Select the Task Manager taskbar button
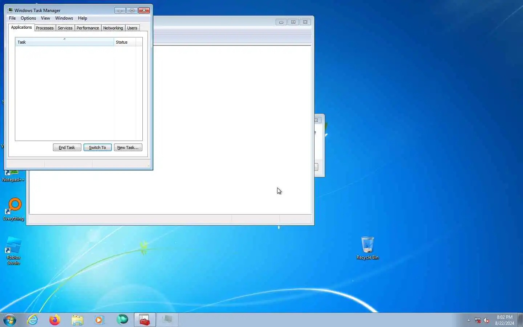The height and width of the screenshot is (327, 523). point(167,320)
